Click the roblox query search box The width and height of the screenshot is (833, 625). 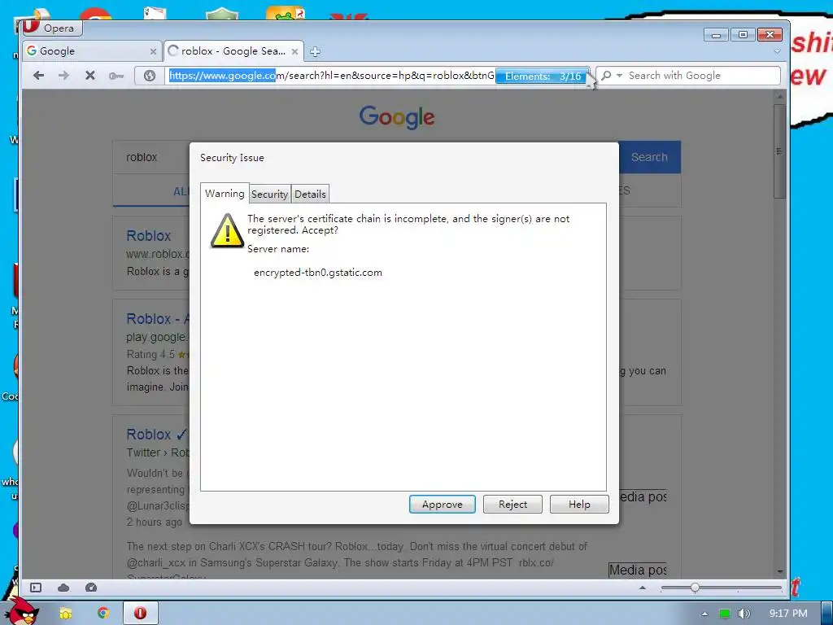coord(150,157)
